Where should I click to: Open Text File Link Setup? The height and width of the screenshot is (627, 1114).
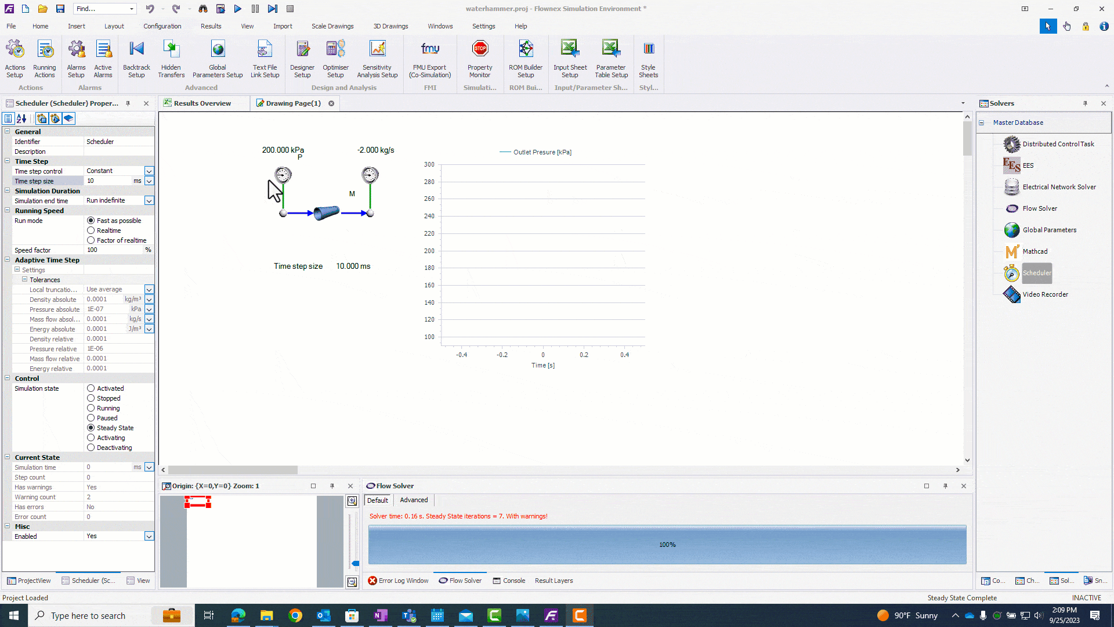click(265, 59)
